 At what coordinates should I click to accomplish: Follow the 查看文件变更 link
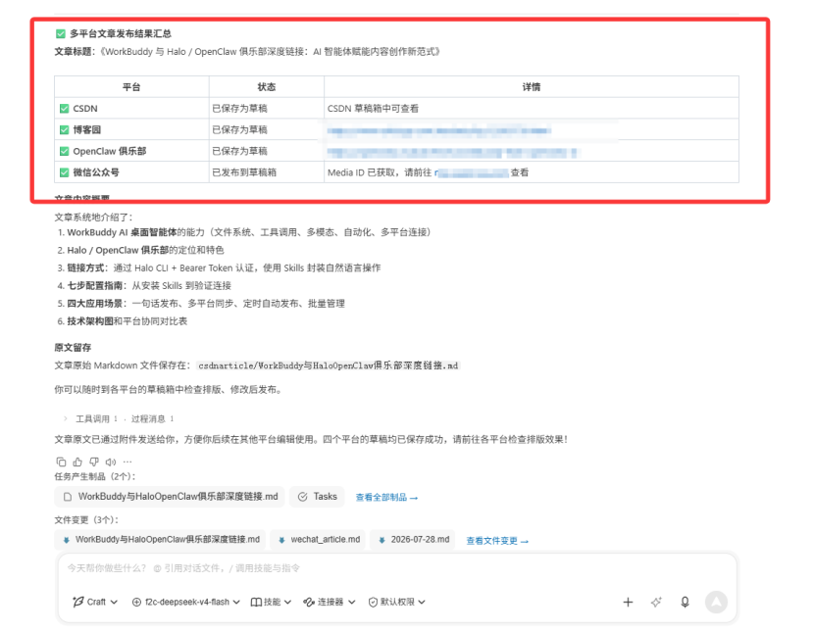[x=497, y=541]
